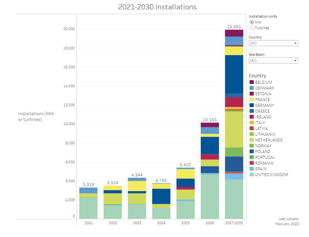This screenshot has width=309, height=237.
Task: Click the 2021 x-axis year label
Action: point(88,223)
